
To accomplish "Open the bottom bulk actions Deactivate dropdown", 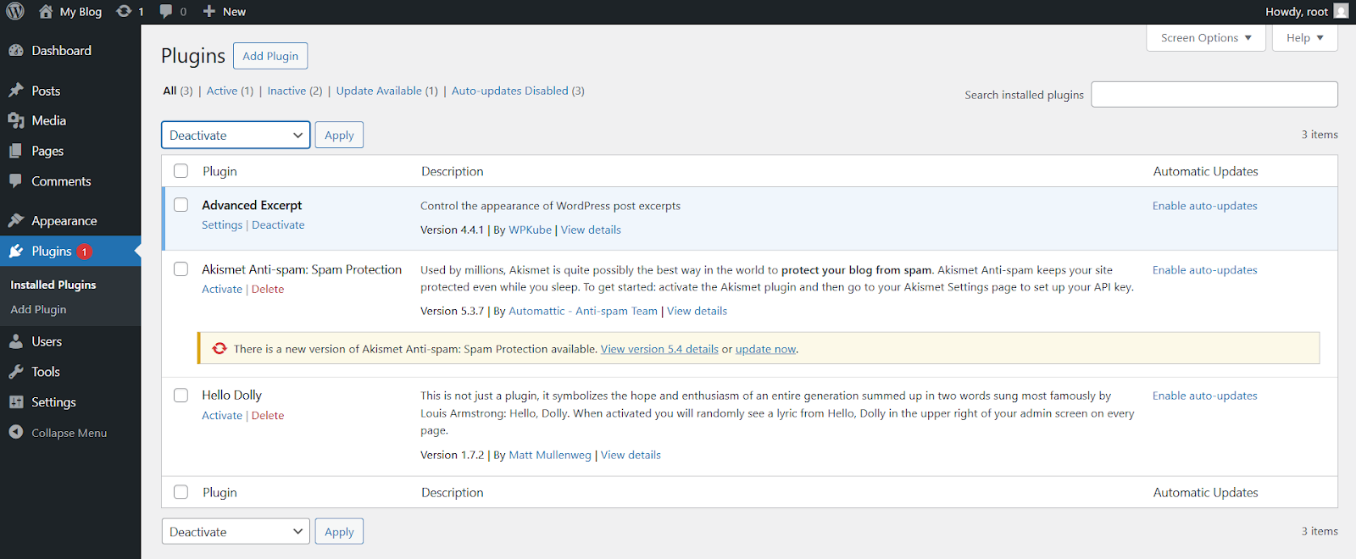I will pyautogui.click(x=236, y=532).
